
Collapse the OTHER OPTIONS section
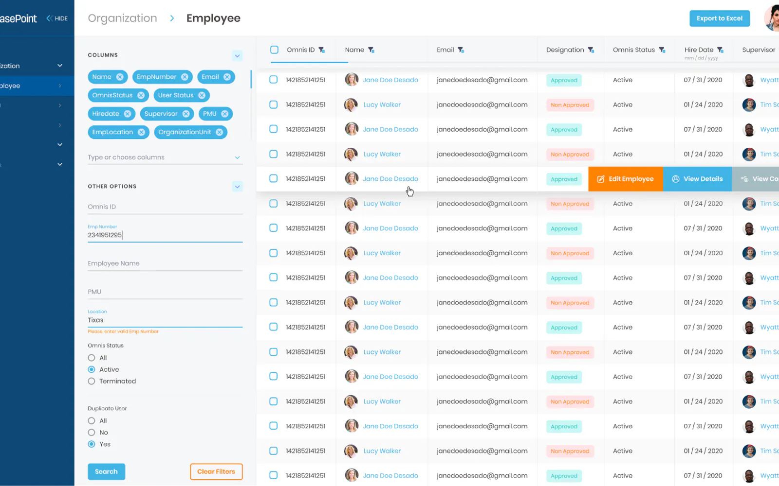point(237,187)
